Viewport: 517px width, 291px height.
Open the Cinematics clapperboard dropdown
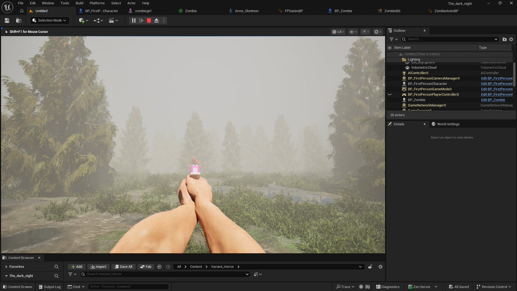pos(114,20)
